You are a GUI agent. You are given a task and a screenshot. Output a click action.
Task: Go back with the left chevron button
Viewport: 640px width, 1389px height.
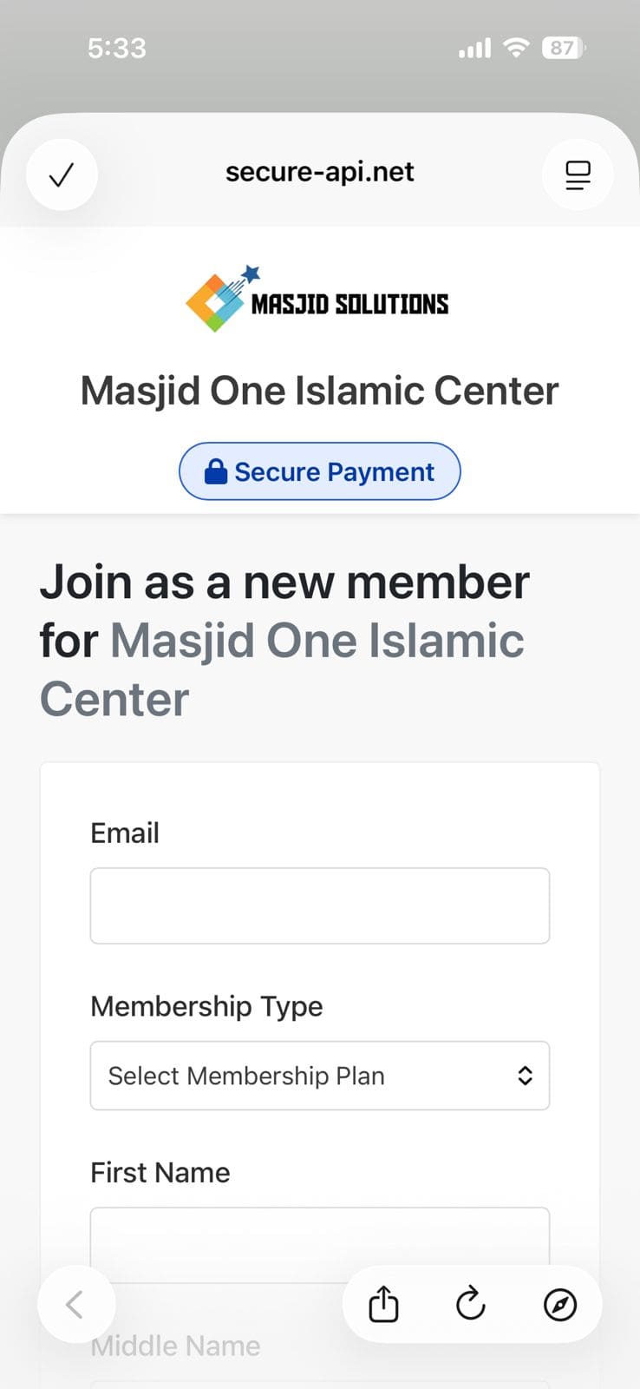[75, 1304]
